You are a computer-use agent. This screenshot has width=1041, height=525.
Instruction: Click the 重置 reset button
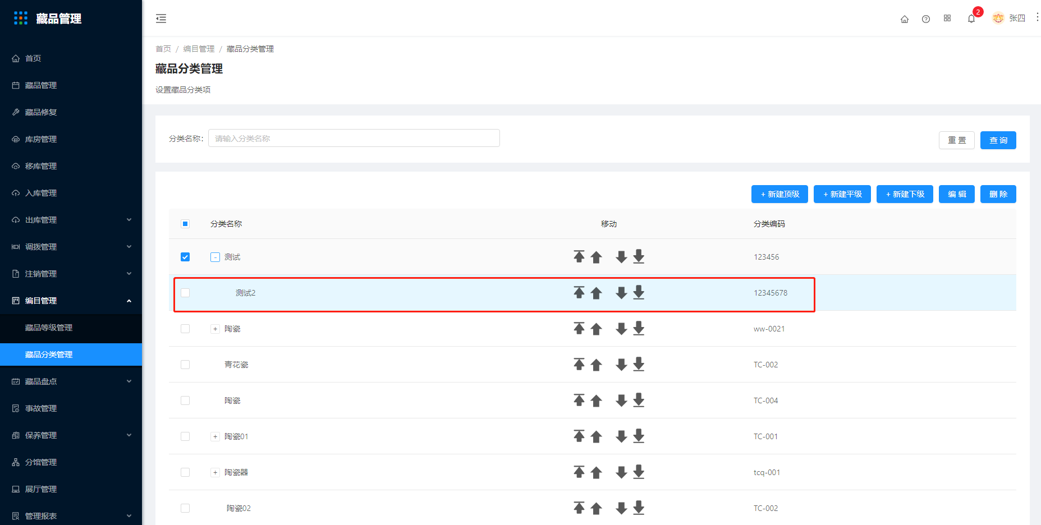click(957, 140)
